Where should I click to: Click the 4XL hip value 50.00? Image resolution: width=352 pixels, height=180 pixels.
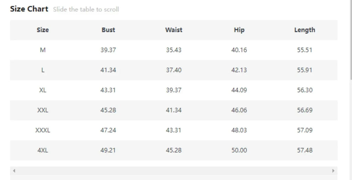pos(239,150)
